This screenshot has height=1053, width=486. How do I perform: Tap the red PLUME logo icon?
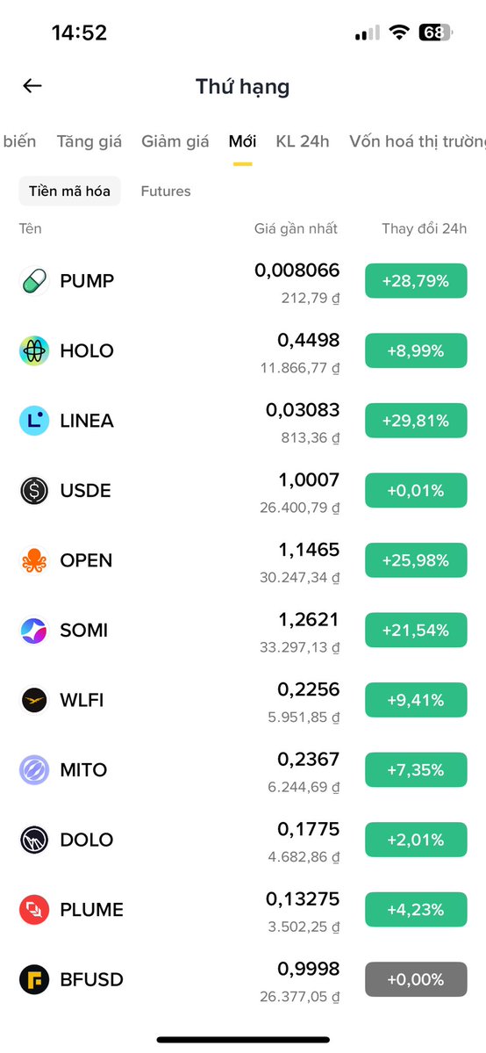point(34,909)
